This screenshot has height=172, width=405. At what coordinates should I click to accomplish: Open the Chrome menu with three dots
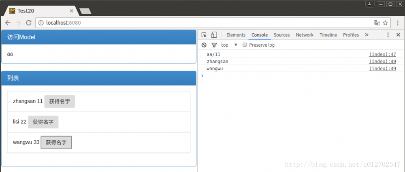[x=398, y=23]
